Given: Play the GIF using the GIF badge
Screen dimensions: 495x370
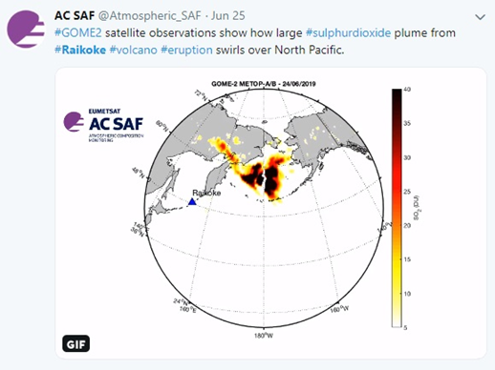Looking at the screenshot, I should [75, 343].
